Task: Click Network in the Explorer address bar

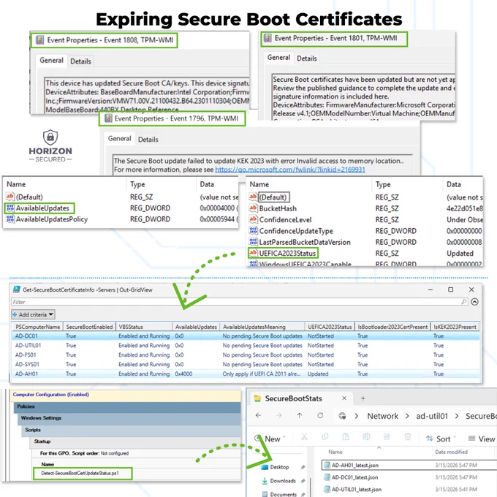Action: pos(382,416)
